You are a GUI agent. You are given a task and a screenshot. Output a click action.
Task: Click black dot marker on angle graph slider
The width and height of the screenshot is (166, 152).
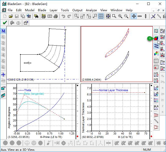(x=78, y=85)
